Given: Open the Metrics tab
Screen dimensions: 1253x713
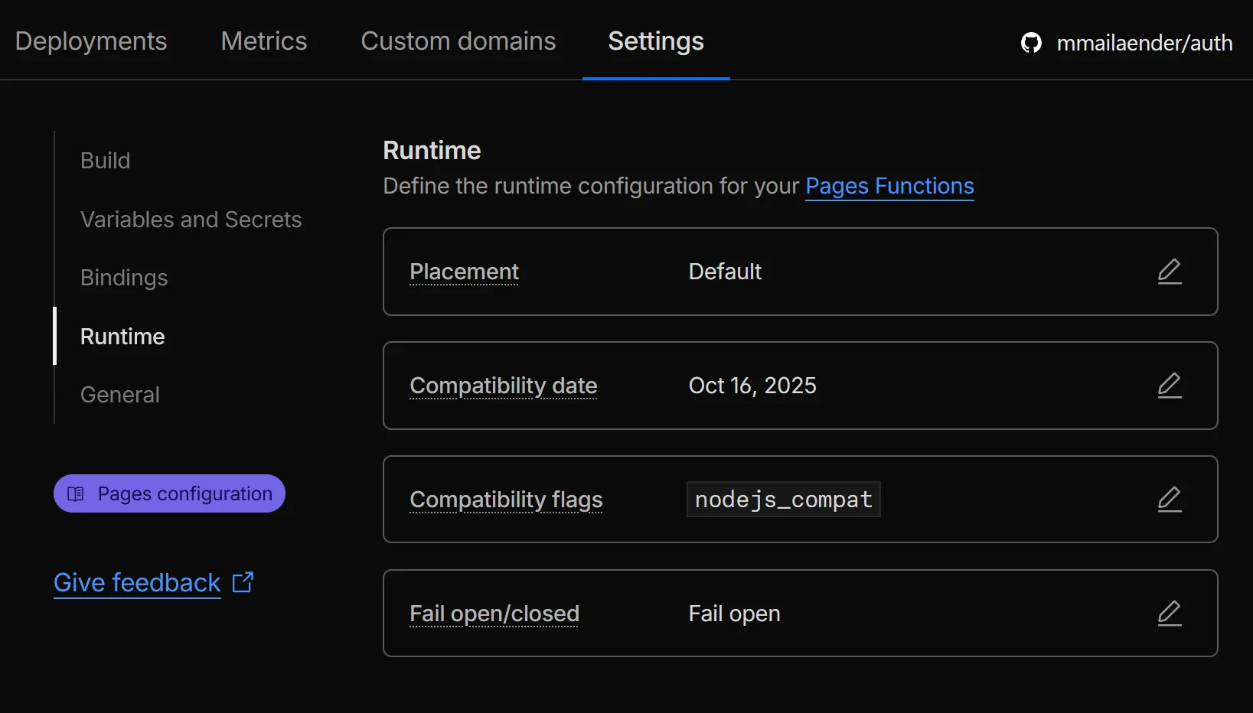Looking at the screenshot, I should [x=263, y=41].
